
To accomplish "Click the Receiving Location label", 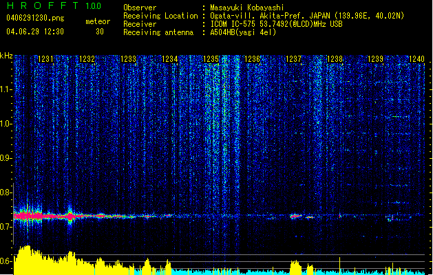I will tap(160, 16).
